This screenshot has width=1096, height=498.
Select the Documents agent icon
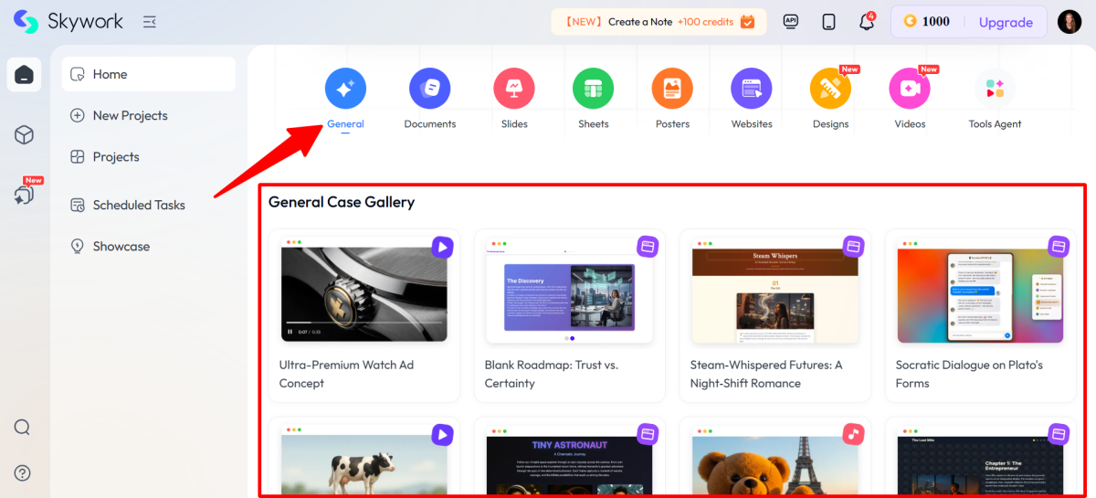point(429,89)
